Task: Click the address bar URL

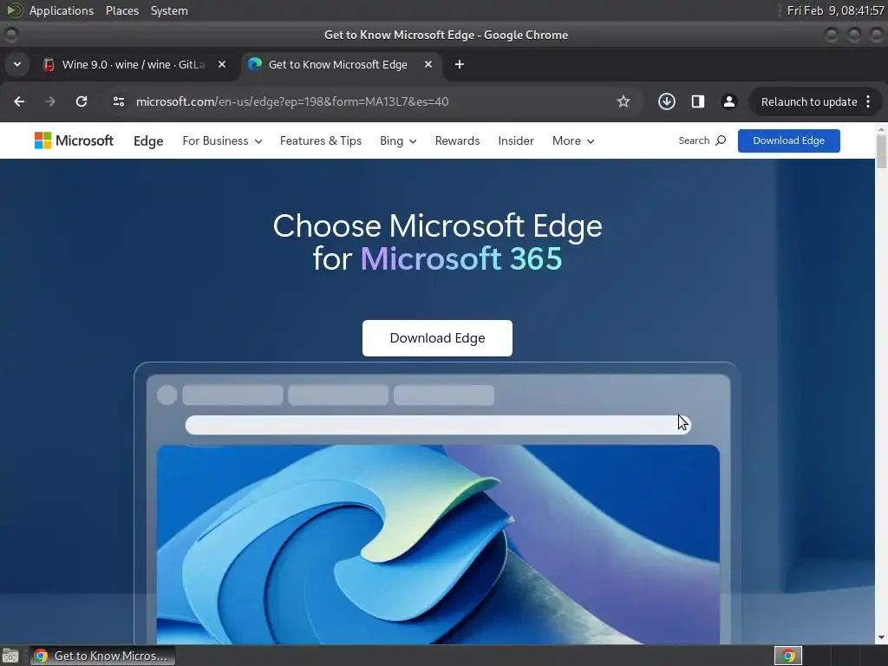Action: point(292,101)
